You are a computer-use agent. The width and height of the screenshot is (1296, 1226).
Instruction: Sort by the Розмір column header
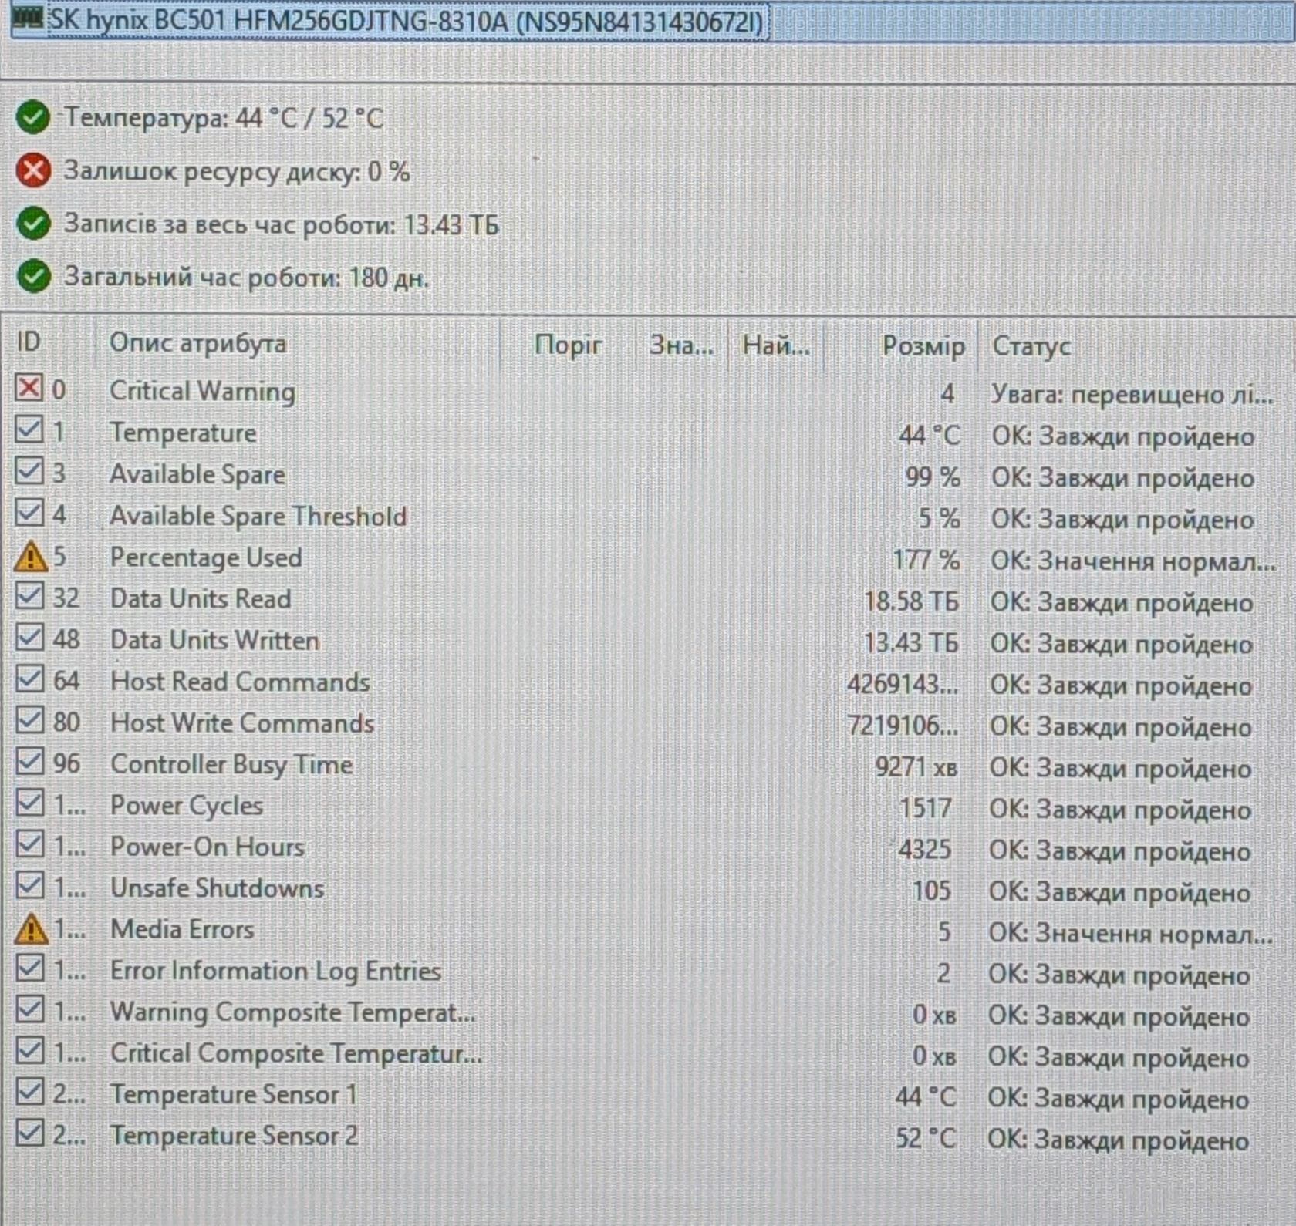[923, 346]
